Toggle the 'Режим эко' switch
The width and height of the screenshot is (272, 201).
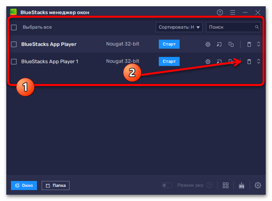coord(167,185)
